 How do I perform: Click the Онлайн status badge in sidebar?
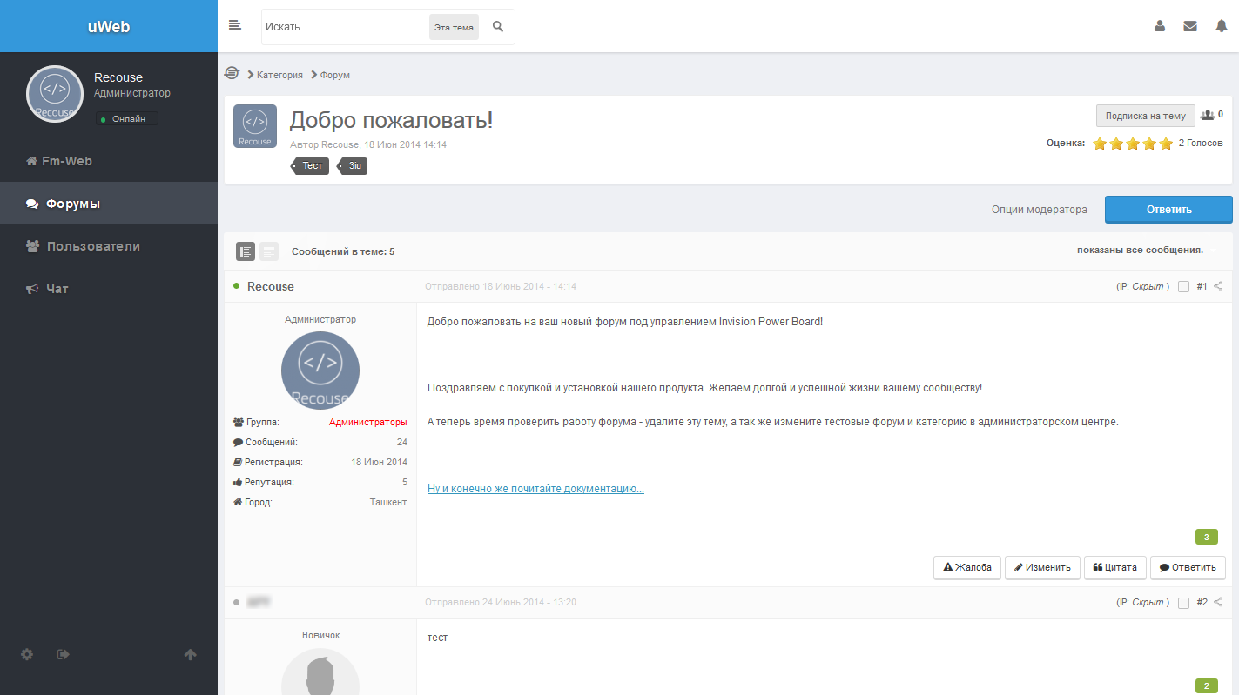(x=127, y=118)
